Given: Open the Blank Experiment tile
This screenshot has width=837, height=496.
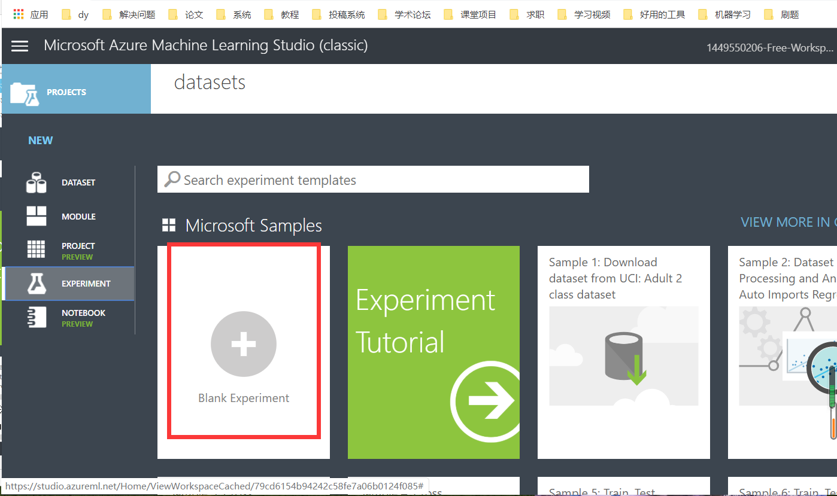Looking at the screenshot, I should tap(244, 352).
